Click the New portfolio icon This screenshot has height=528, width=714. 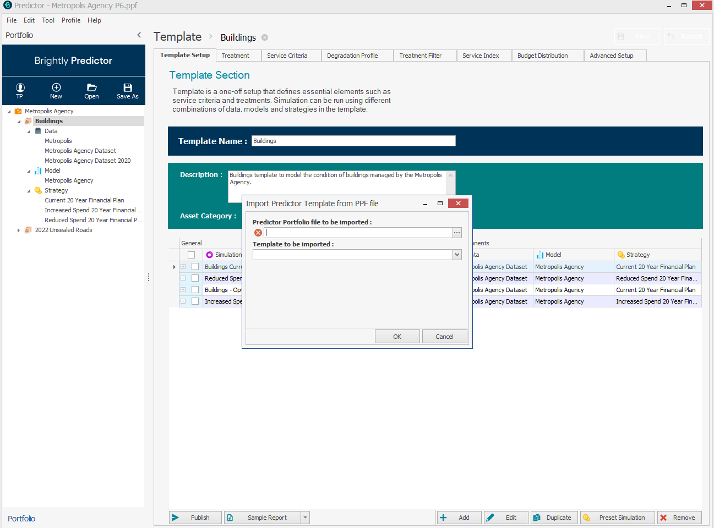click(56, 88)
